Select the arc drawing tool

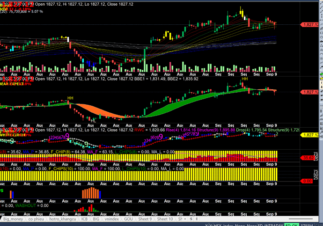(321, 54)
